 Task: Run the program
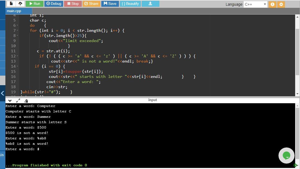point(35,4)
